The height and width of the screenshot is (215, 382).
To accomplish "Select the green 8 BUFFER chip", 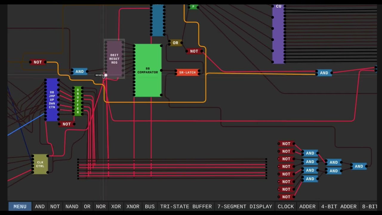I will click(x=78, y=101).
